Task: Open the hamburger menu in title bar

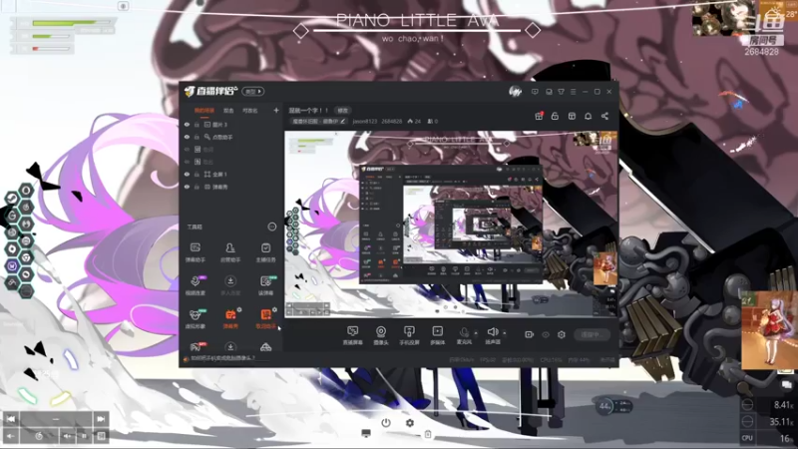Action: [x=573, y=92]
